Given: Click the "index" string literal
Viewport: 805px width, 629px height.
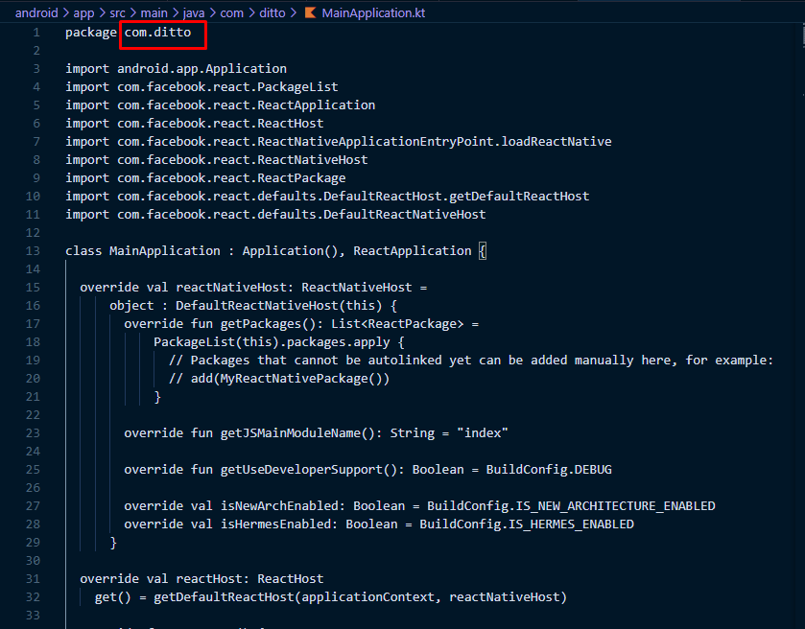Looking at the screenshot, I should coord(483,433).
